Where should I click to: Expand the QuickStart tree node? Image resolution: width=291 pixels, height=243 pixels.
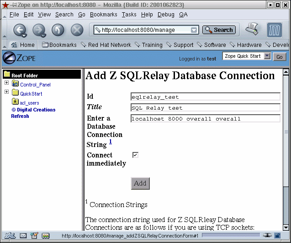coord(6,92)
